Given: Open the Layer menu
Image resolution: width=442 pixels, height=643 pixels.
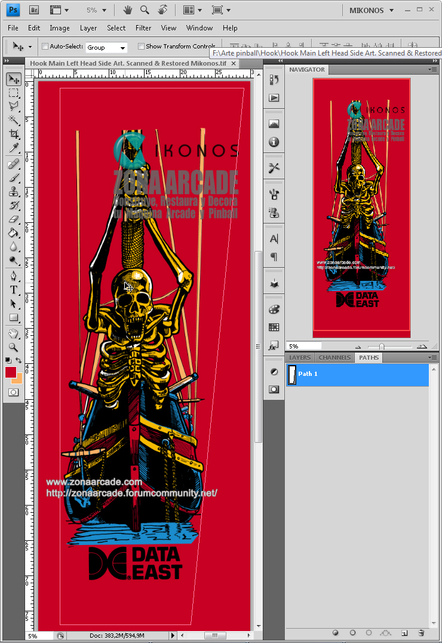Looking at the screenshot, I should (88, 28).
